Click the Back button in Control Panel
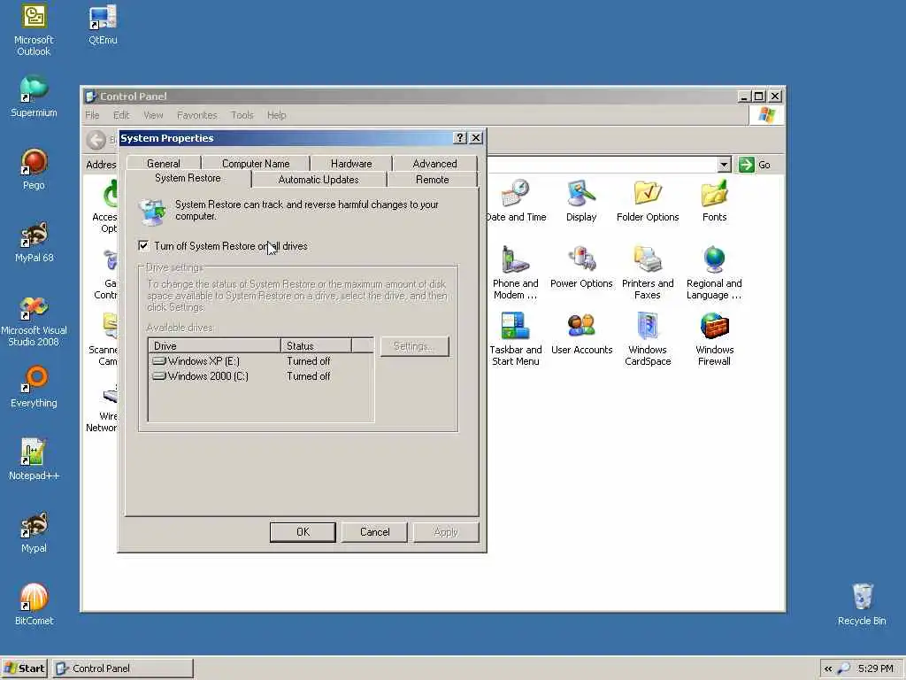Screen dimensions: 906x680 [x=96, y=139]
